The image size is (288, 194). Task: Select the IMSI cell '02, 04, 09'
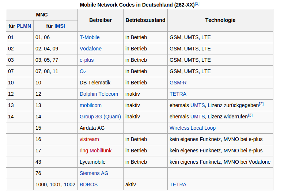56,49
